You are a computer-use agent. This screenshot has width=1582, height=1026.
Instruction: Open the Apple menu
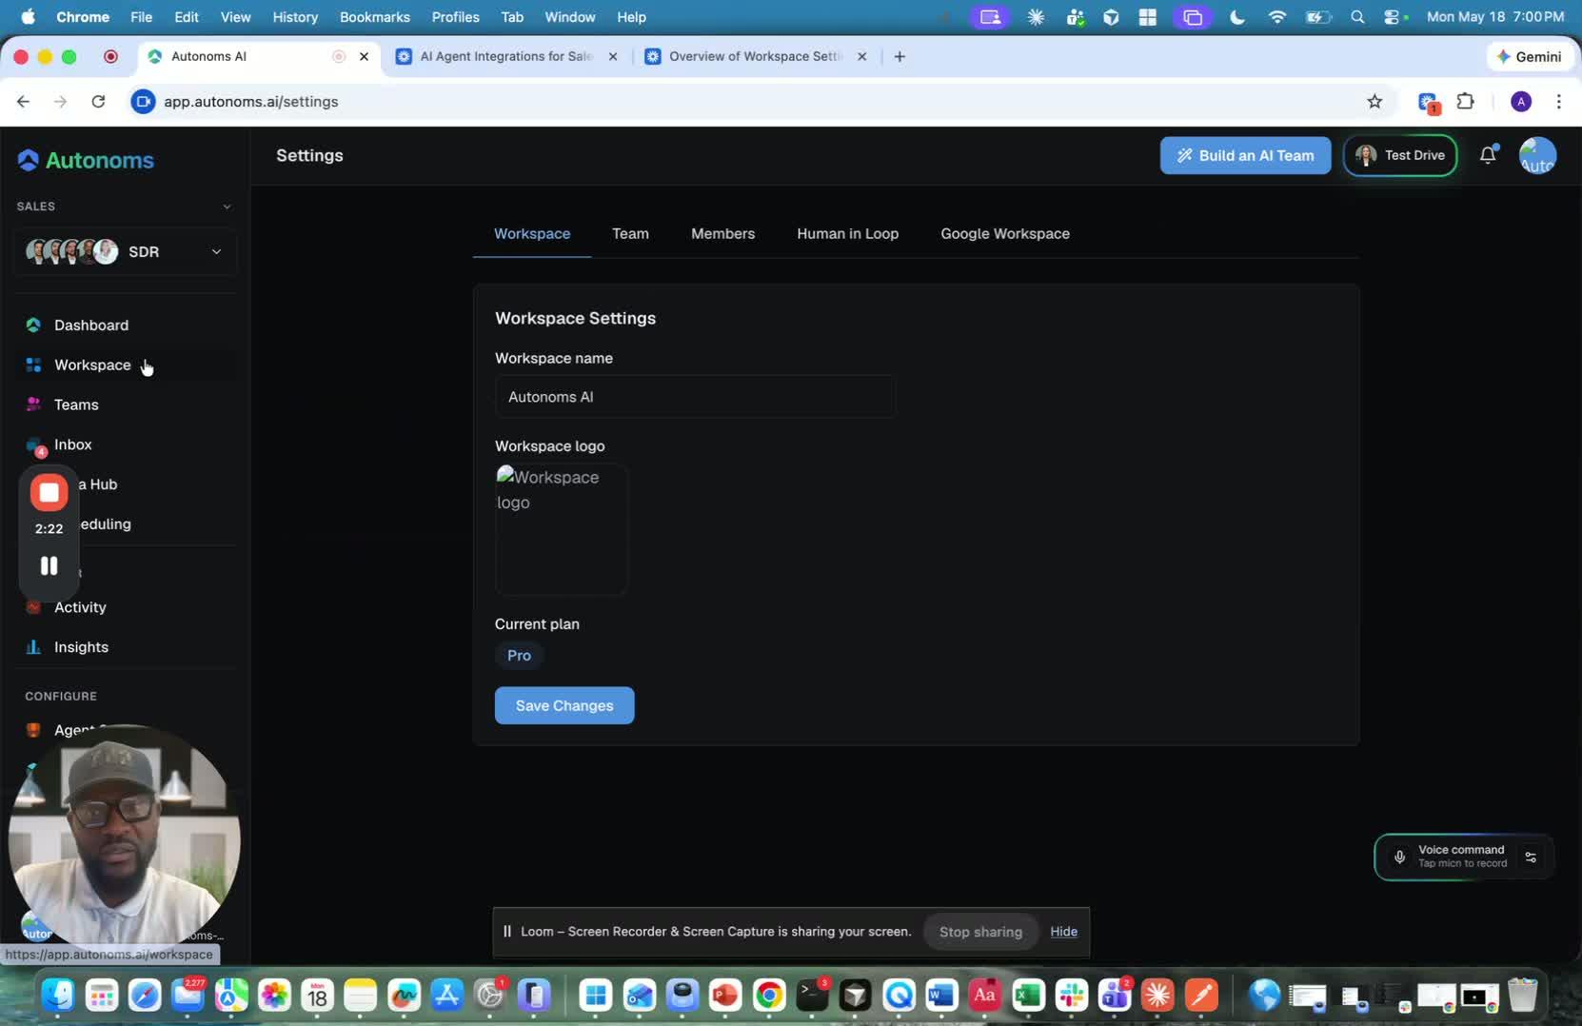click(x=28, y=17)
